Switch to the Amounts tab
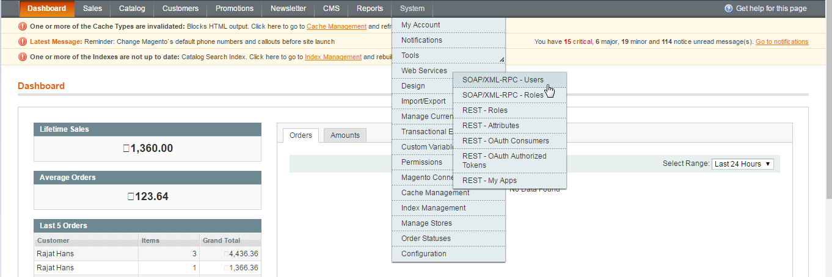Viewport: 832px width, 277px height. 345,135
